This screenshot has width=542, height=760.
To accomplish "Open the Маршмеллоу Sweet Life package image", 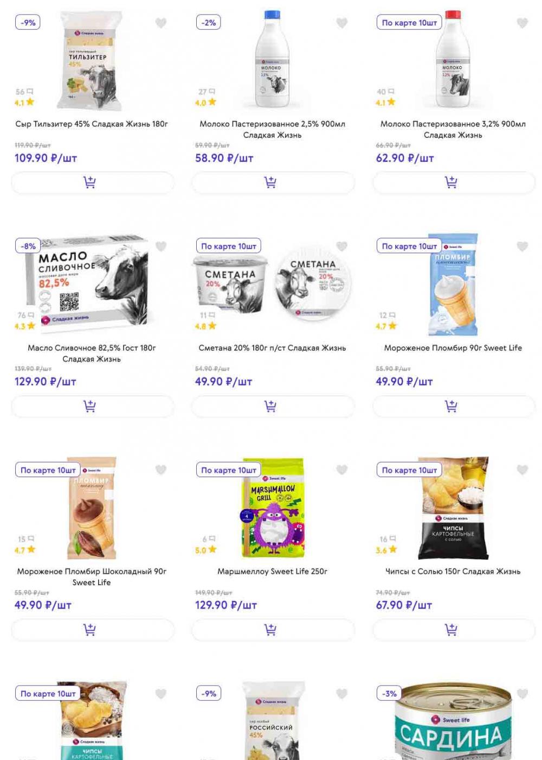I will click(x=273, y=508).
